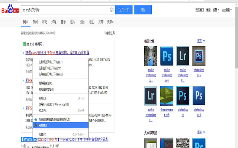Click the 百度一下 search button
238x148 pixels.
(124, 10)
